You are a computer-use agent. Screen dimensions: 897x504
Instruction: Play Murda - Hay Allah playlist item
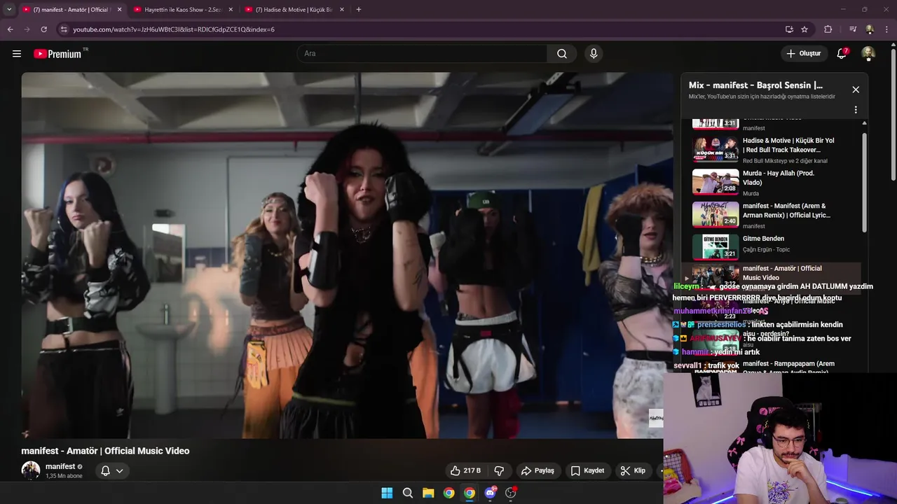[771, 182]
